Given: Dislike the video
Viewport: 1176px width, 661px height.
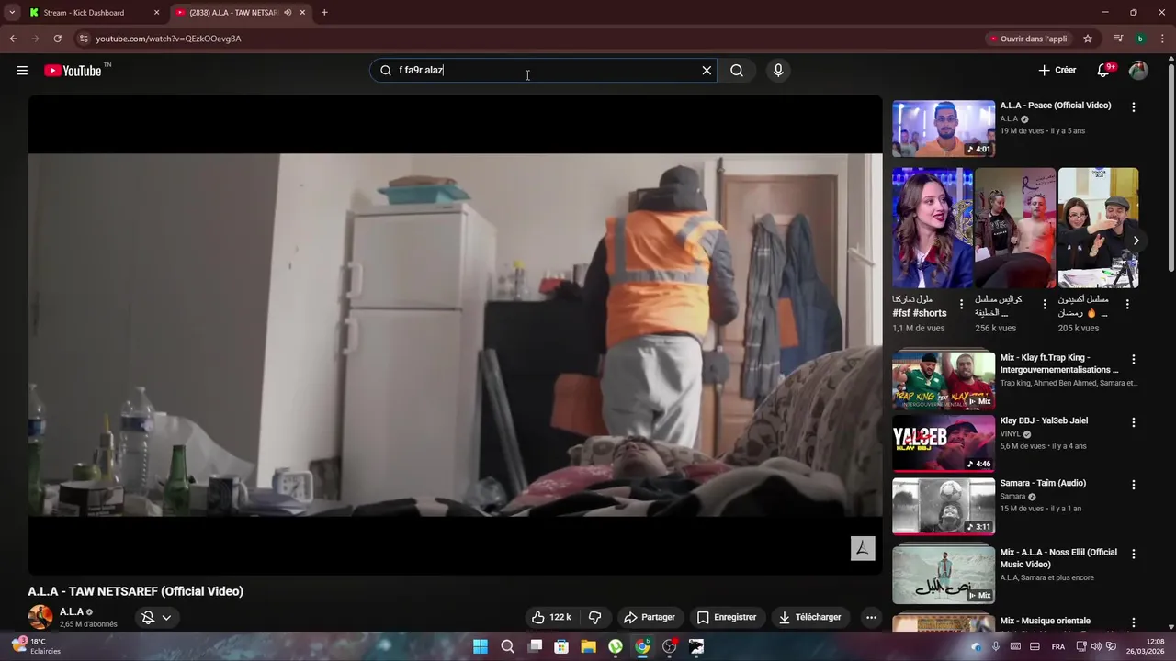Looking at the screenshot, I should (x=594, y=617).
